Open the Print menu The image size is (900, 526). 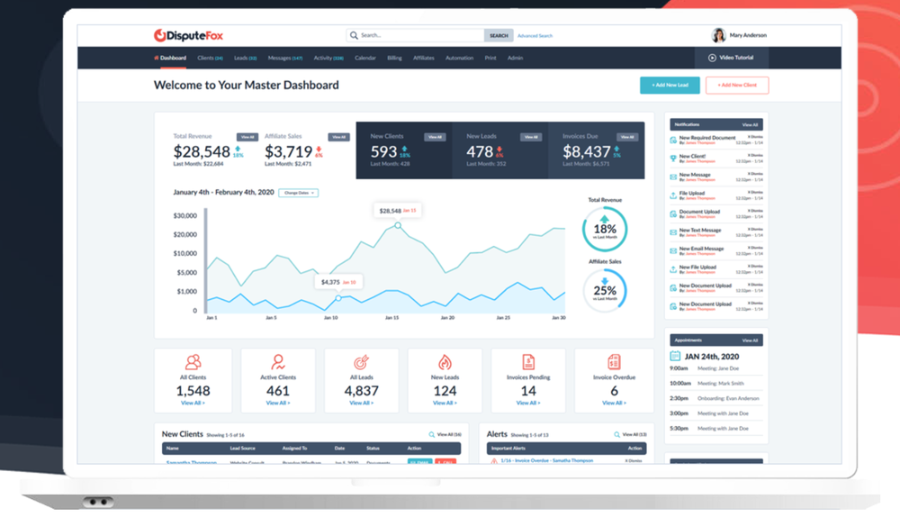tap(490, 58)
